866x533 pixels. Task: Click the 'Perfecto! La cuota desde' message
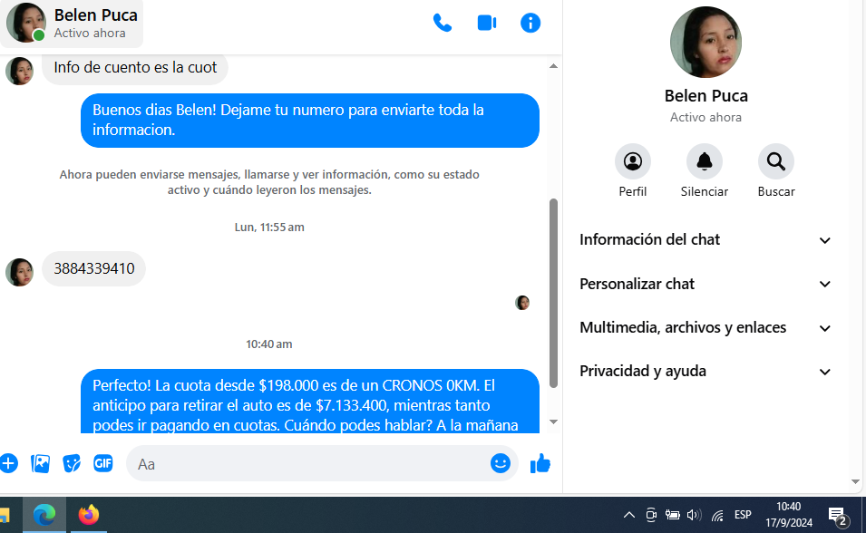[x=310, y=402]
